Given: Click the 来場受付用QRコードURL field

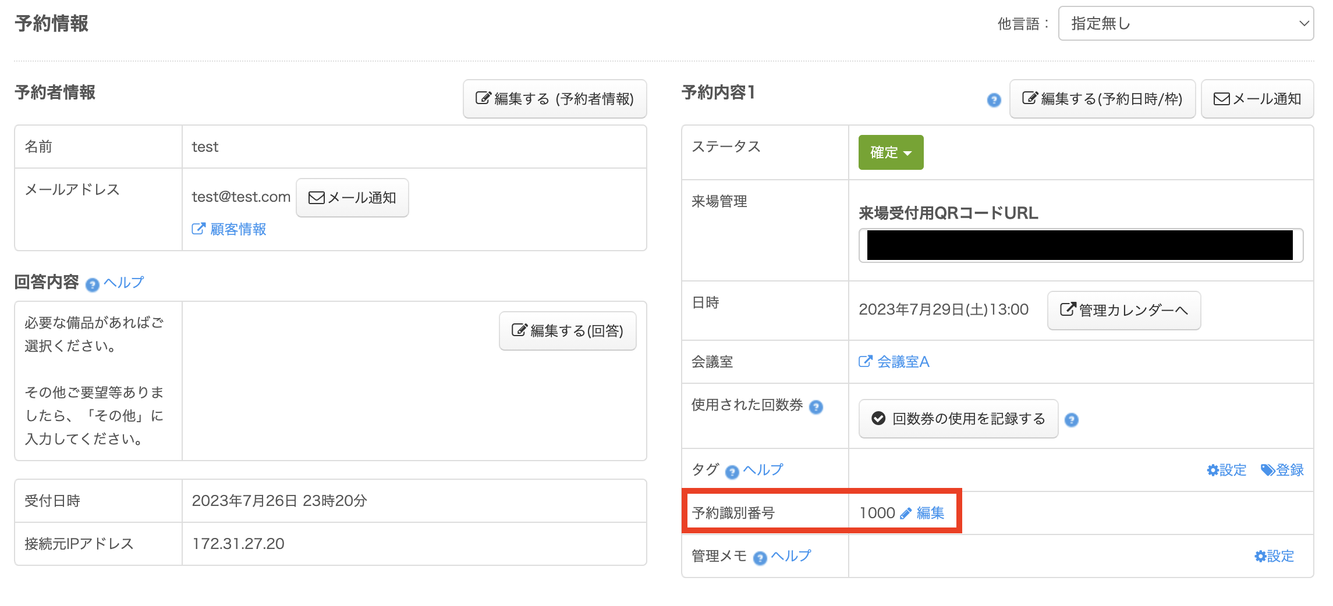Looking at the screenshot, I should click(x=1080, y=245).
